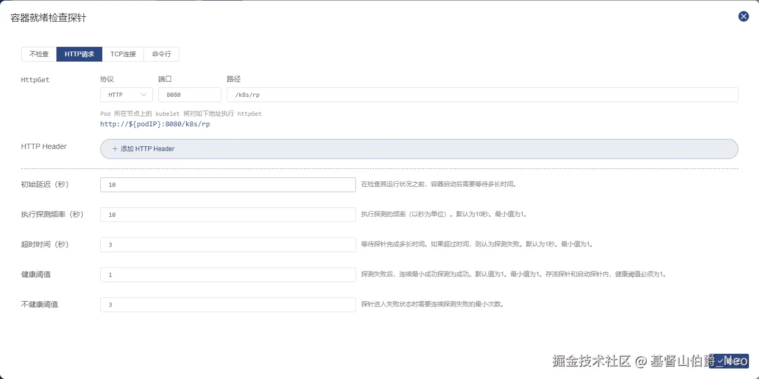Switch to the HTTP请求 tab
The width and height of the screenshot is (759, 379).
(80, 54)
